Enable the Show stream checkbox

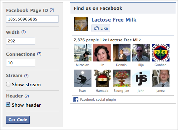[8, 84]
